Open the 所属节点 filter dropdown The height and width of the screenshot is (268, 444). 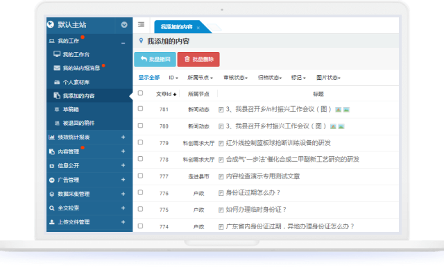200,78
